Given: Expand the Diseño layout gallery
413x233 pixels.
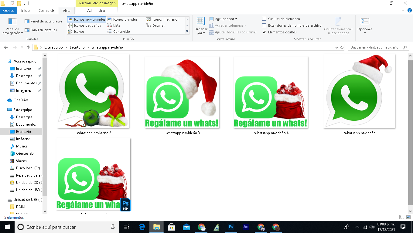Looking at the screenshot, I should 187,32.
